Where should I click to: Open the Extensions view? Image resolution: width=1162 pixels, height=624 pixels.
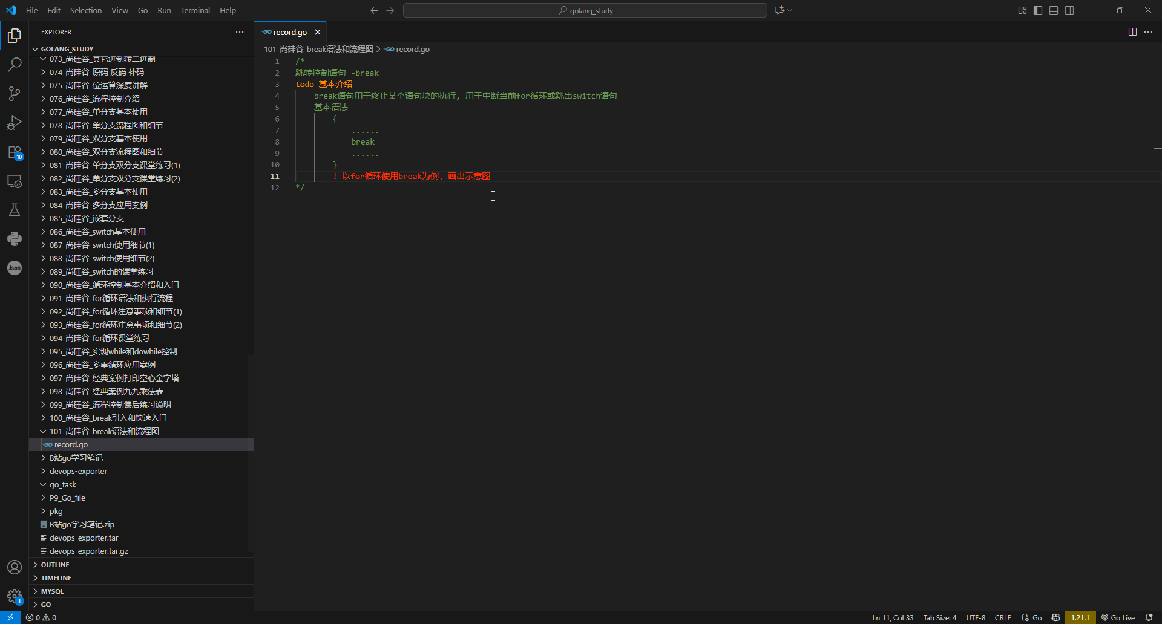tap(15, 152)
